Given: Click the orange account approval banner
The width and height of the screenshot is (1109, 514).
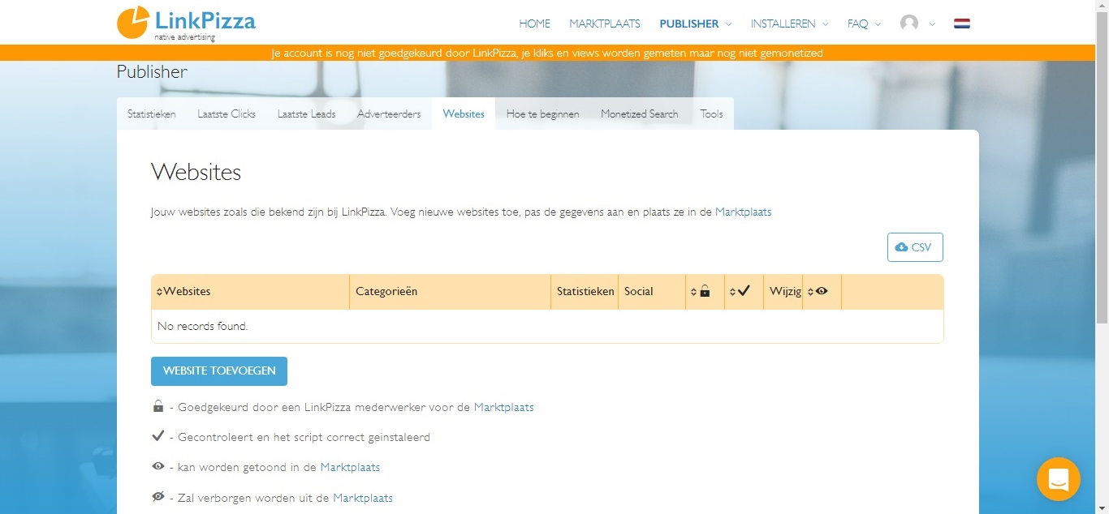Looking at the screenshot, I should pos(547,53).
